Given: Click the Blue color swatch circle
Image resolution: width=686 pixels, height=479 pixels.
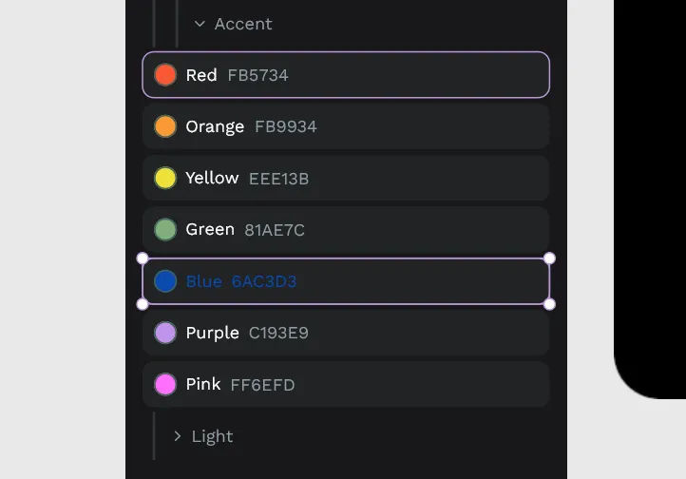Looking at the screenshot, I should click(165, 281).
